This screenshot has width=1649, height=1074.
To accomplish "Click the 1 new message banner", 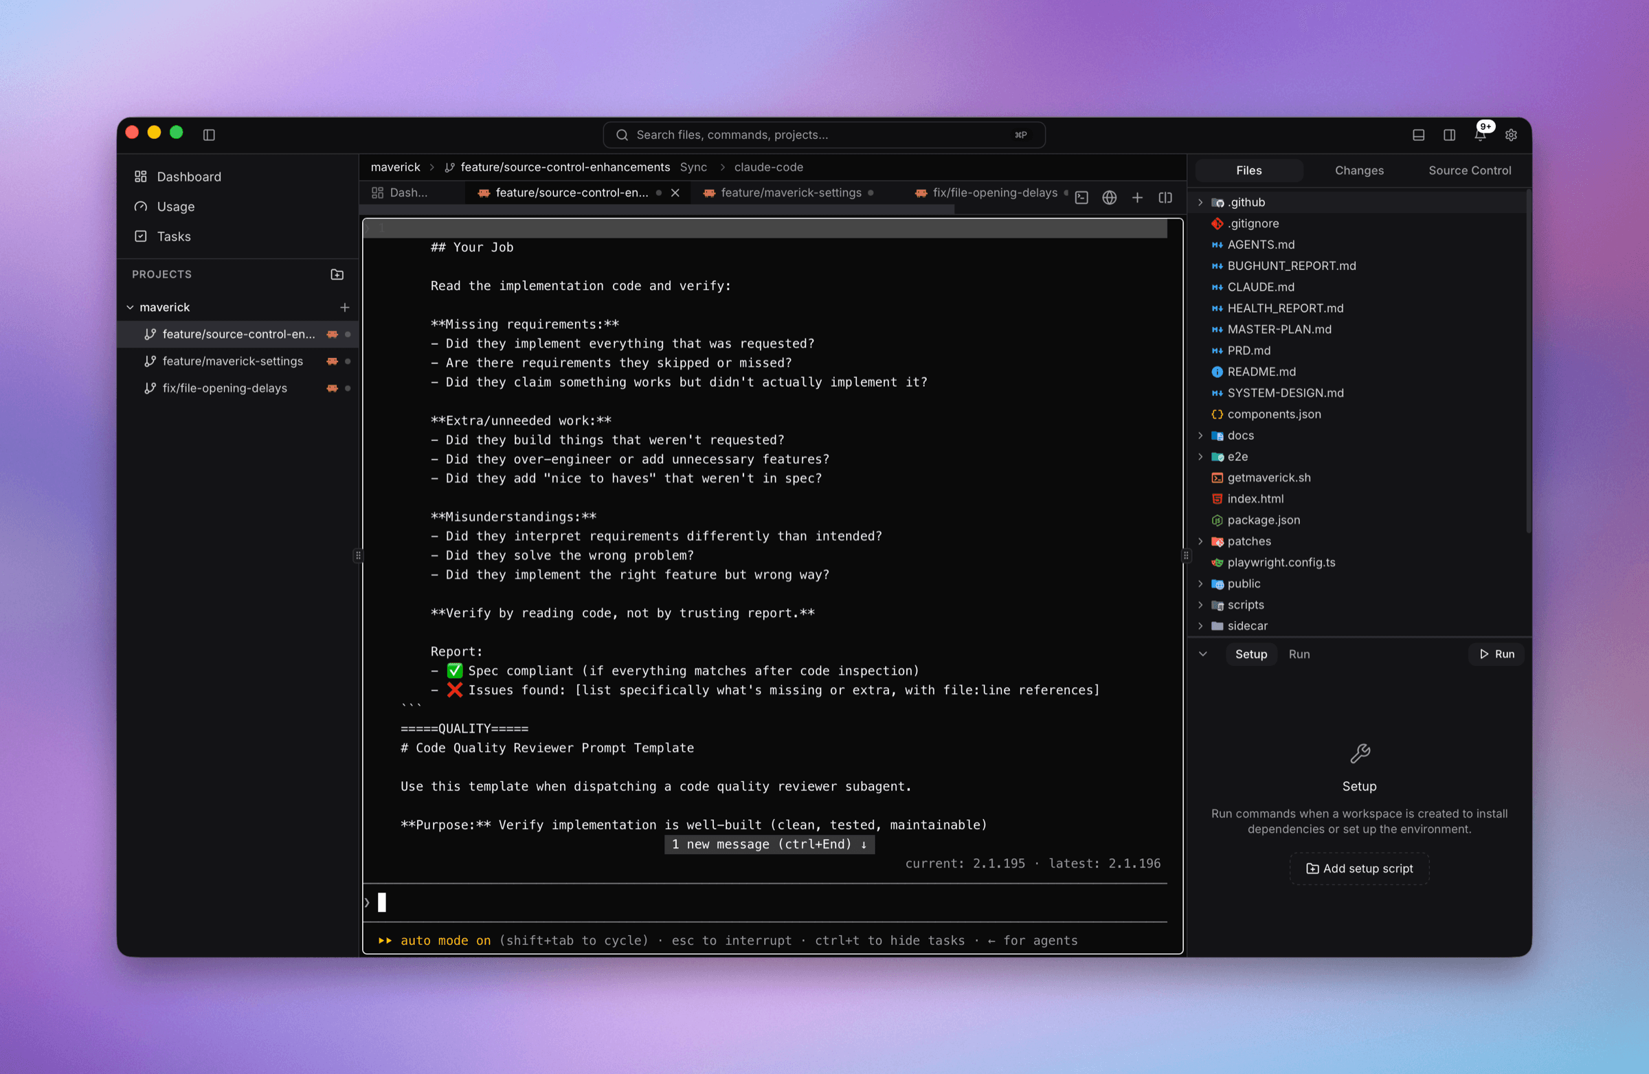I will tap(769, 844).
